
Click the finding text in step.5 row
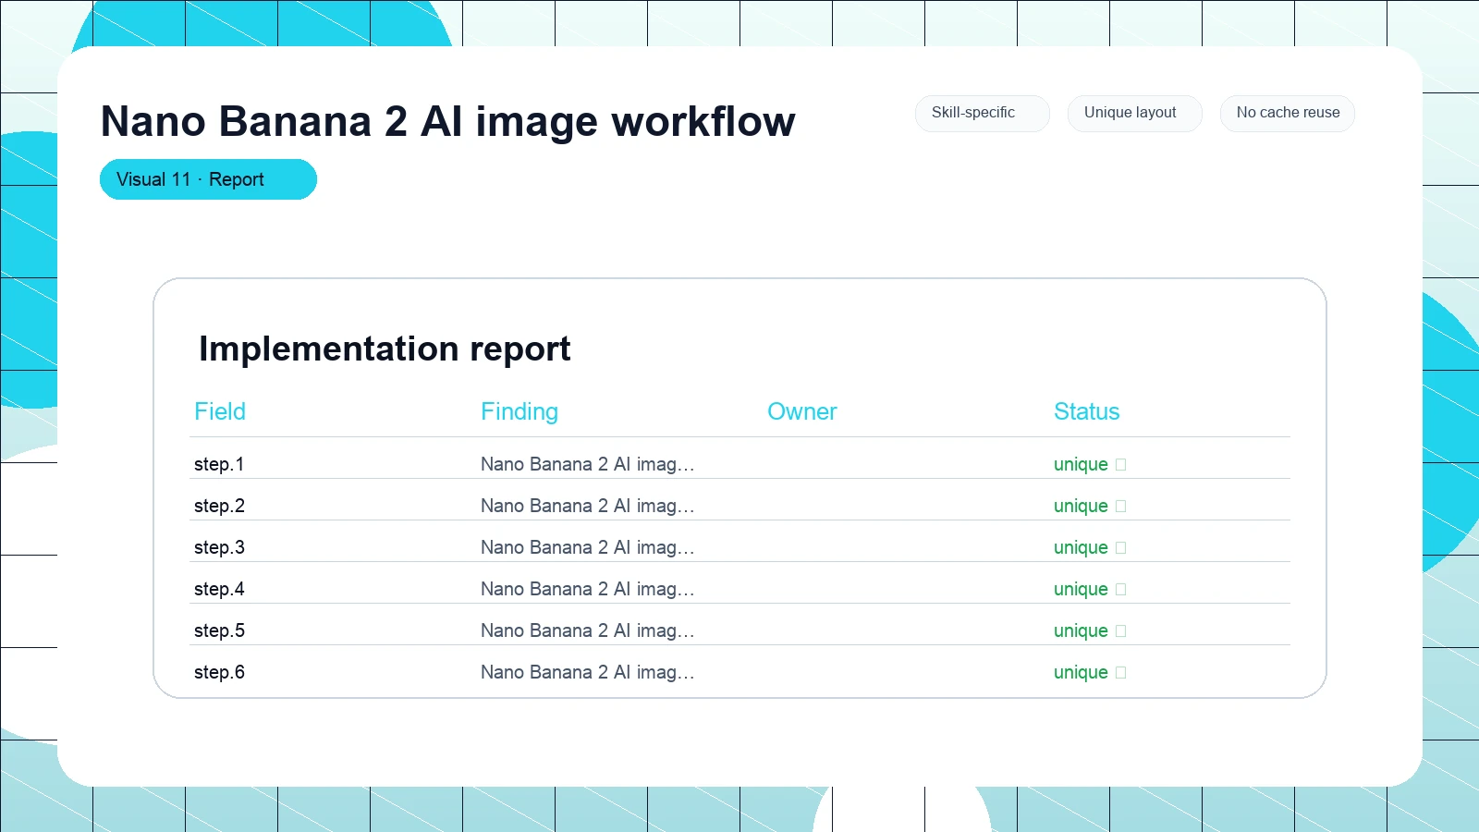click(588, 630)
